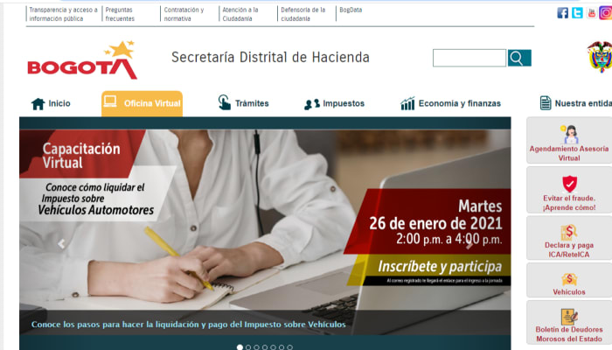Click the icon above Boletín de Deudores Morosos
The width and height of the screenshot is (612, 350).
pyautogui.click(x=569, y=317)
